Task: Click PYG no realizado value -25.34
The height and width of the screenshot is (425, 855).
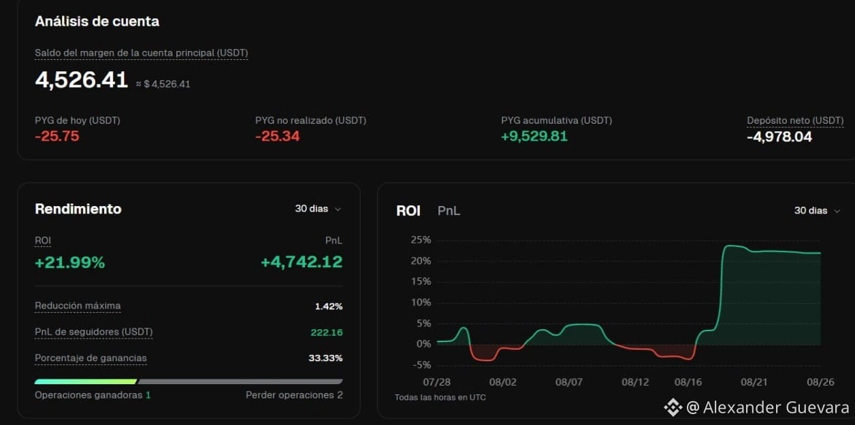Action: pyautogui.click(x=278, y=137)
